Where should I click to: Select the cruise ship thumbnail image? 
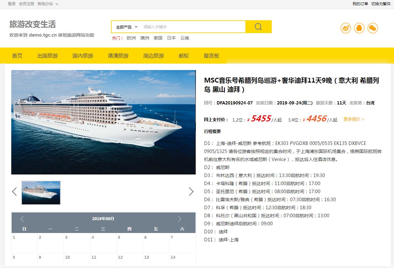click(x=41, y=192)
